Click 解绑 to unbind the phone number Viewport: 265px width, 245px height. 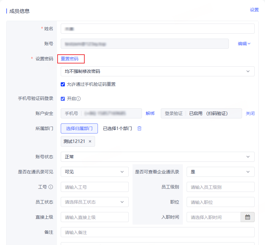tap(150, 113)
